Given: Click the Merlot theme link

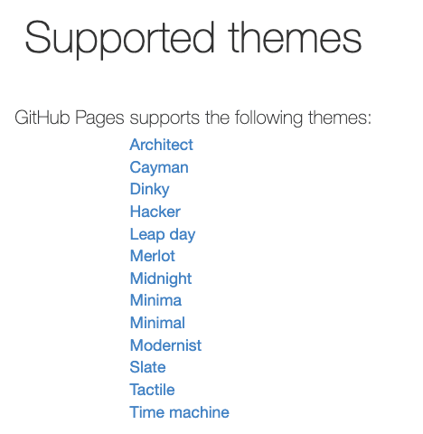Looking at the screenshot, I should (x=153, y=256).
